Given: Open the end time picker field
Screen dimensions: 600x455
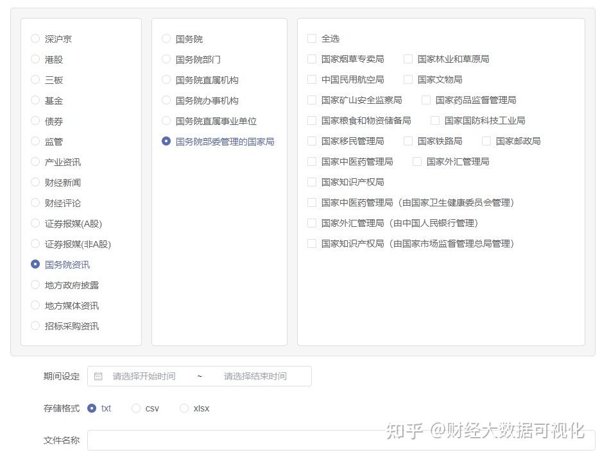Looking at the screenshot, I should point(255,376).
